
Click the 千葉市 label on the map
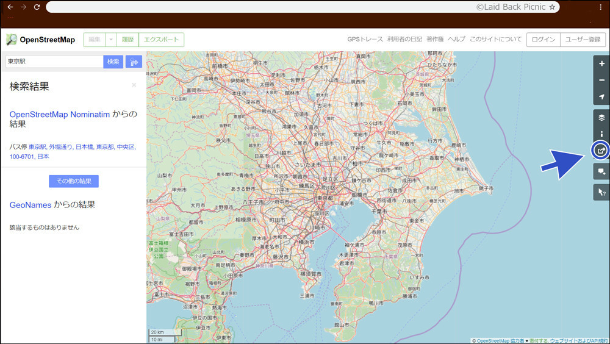[x=379, y=211]
